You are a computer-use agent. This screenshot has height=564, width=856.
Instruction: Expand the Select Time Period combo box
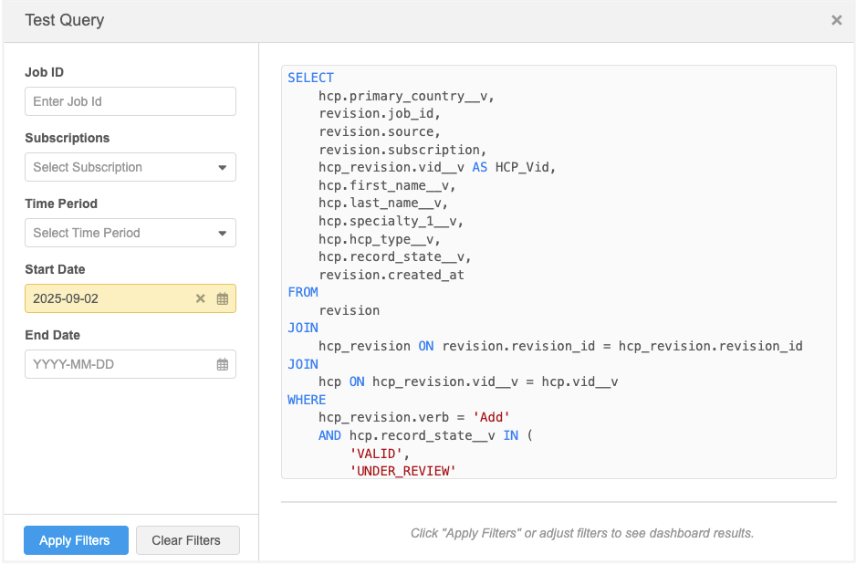click(119, 233)
